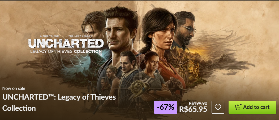Click the cart icon inside Add to cart
The image size is (279, 120).
(x=238, y=107)
